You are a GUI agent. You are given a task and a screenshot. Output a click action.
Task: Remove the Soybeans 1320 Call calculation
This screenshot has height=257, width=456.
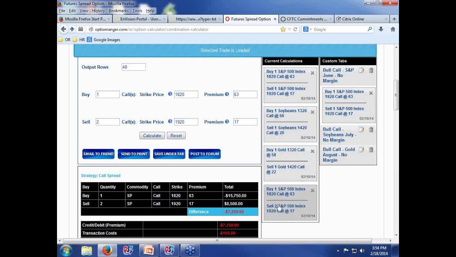pyautogui.click(x=312, y=112)
